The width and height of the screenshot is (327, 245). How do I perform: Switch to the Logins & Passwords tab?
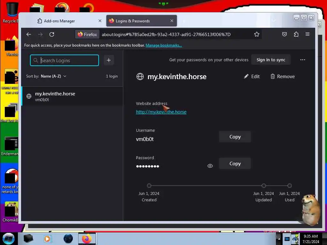coord(141,21)
